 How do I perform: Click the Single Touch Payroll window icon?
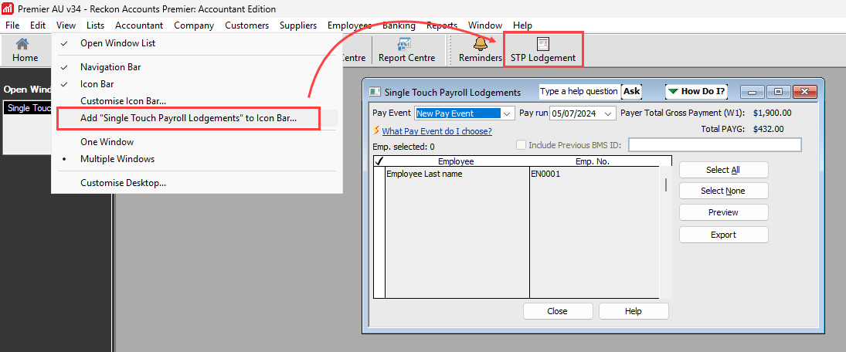point(375,92)
